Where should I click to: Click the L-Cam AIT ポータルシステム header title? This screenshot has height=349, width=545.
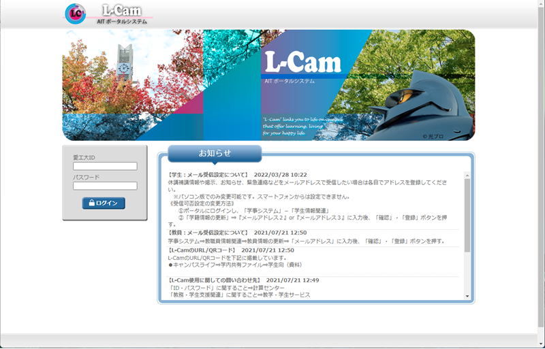pyautogui.click(x=123, y=15)
